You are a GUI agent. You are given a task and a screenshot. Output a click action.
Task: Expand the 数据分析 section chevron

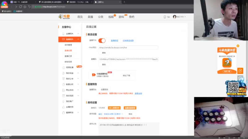click(x=78, y=84)
